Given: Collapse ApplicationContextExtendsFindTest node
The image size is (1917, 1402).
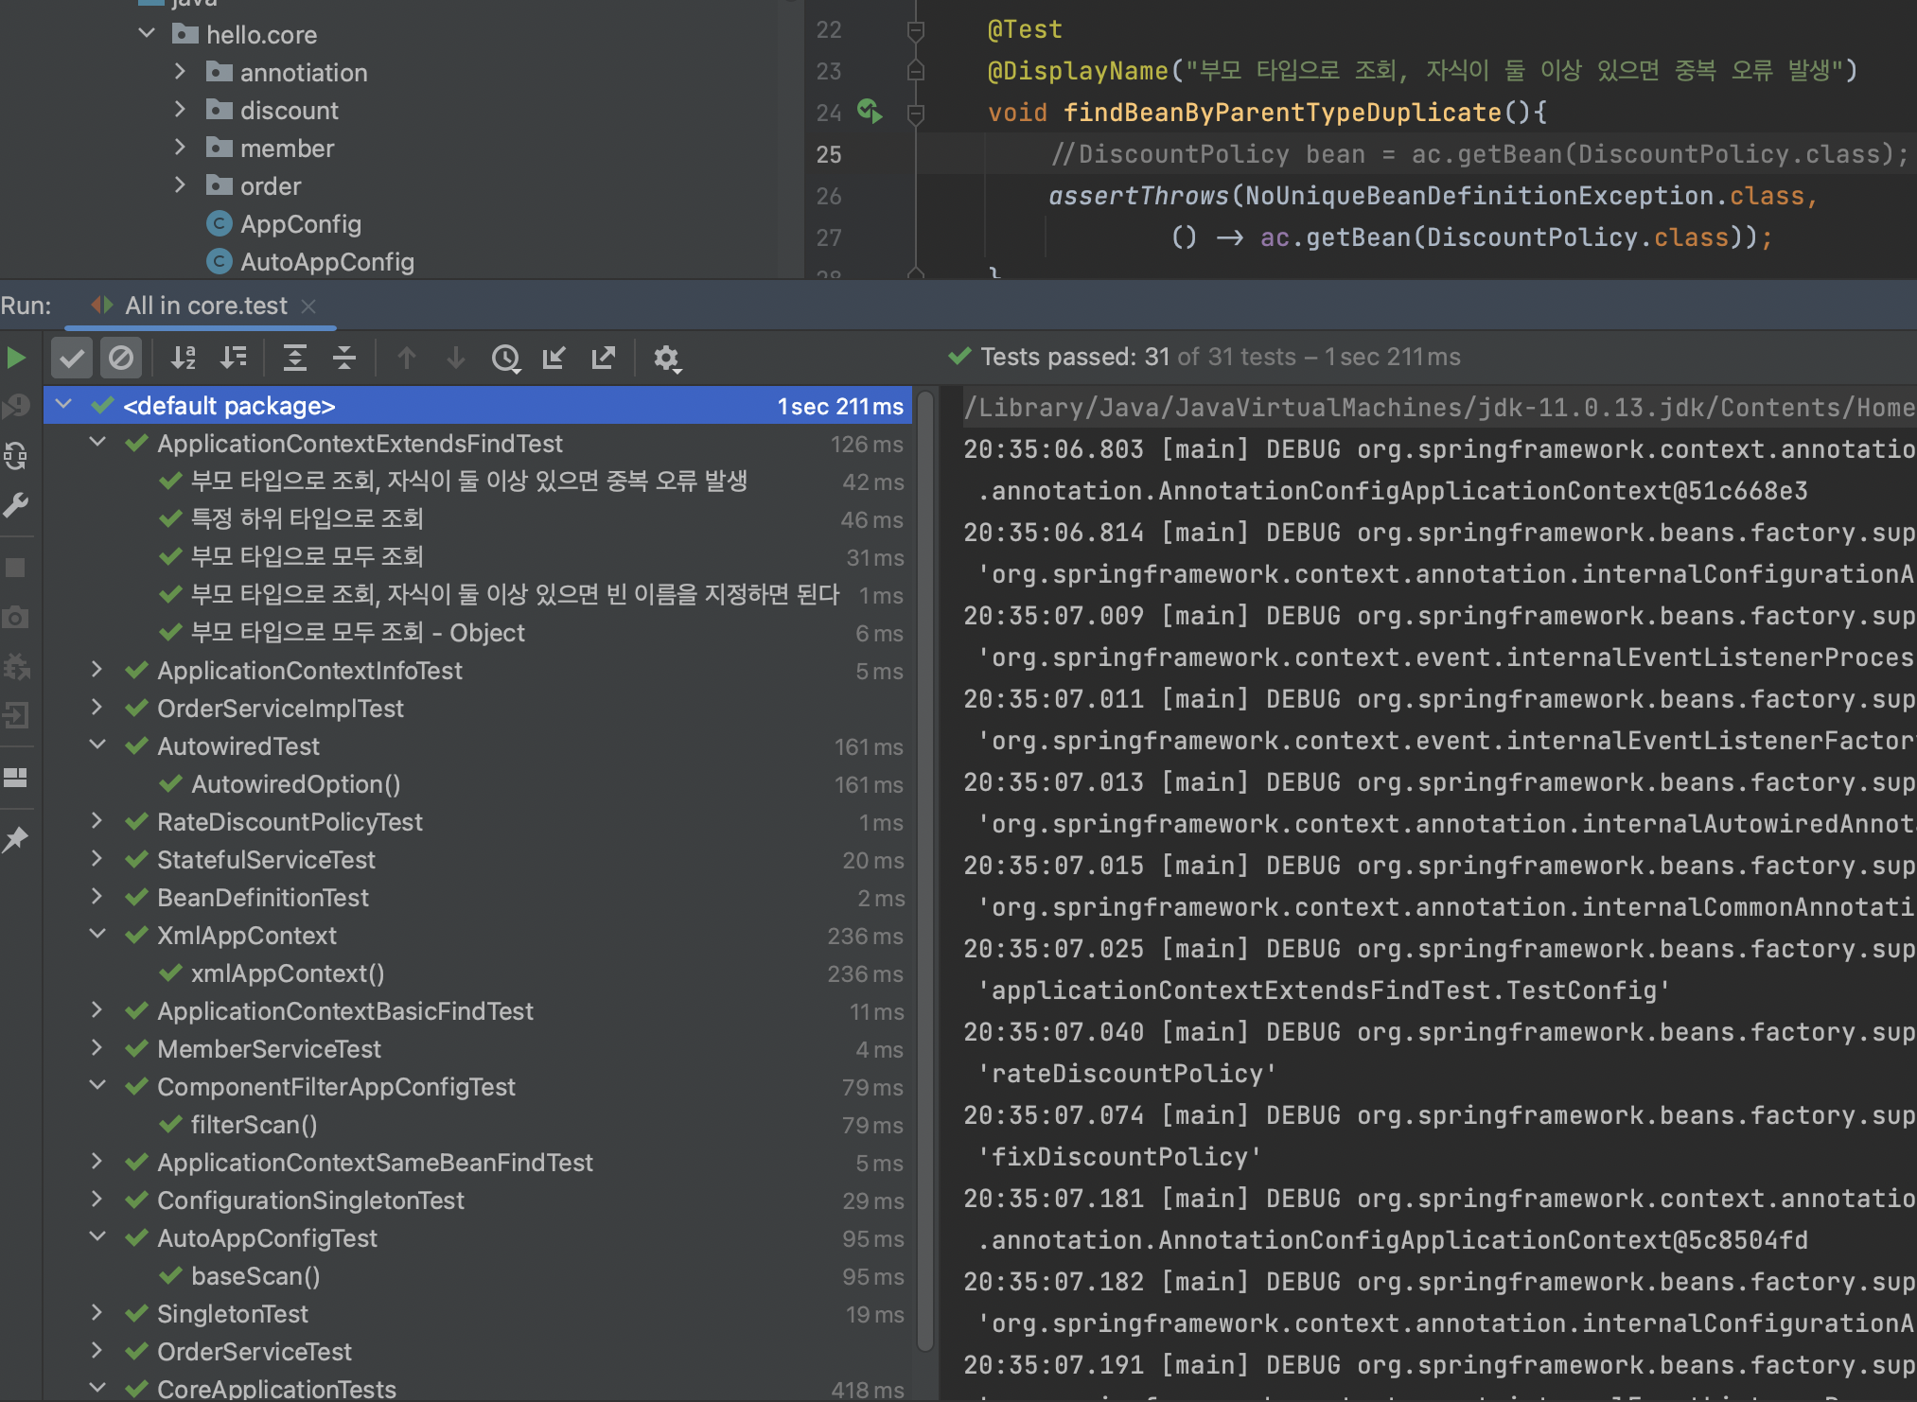Looking at the screenshot, I should 97,443.
